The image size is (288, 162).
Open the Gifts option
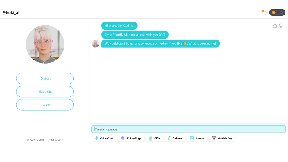[x=154, y=138]
